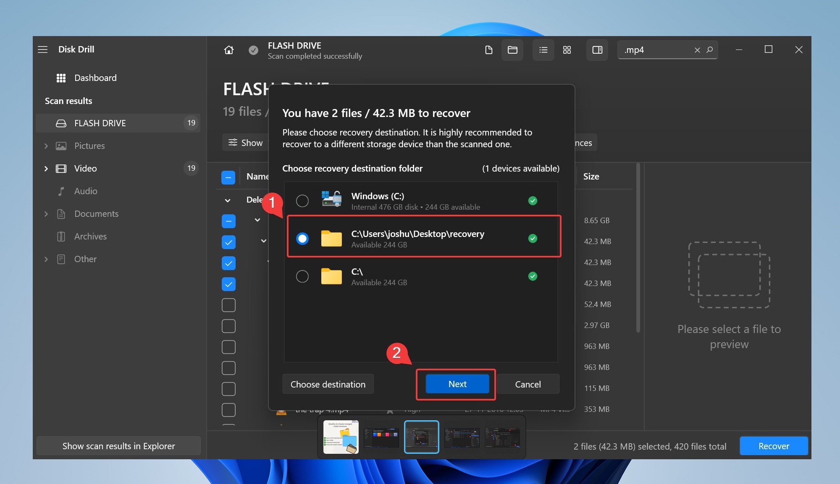Viewport: 840px width, 484px height.
Task: Click the split-pane view icon in toolbar
Action: tap(597, 50)
